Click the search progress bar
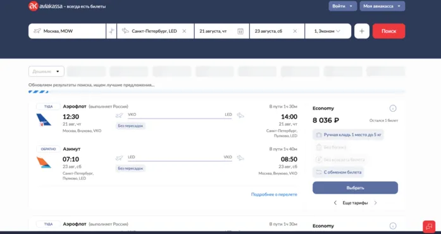This screenshot has height=234, width=441. click(216, 91)
